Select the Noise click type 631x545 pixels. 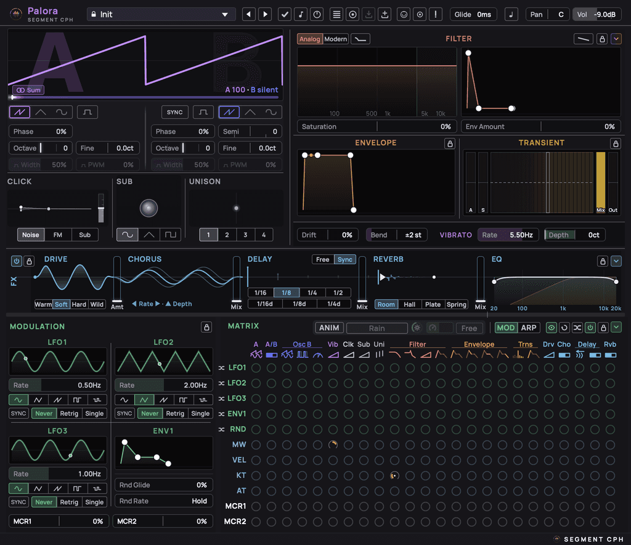point(31,235)
